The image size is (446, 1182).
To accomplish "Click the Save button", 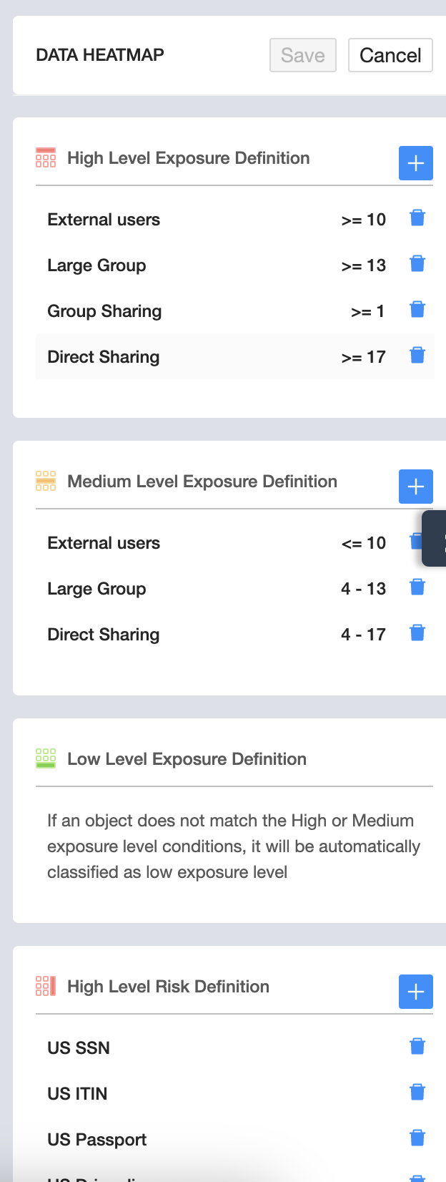I will pyautogui.click(x=302, y=55).
